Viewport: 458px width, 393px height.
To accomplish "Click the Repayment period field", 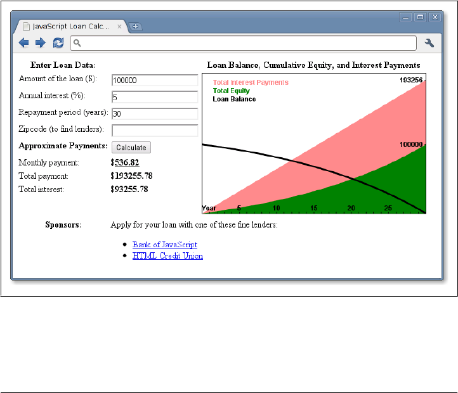I will (x=155, y=113).
